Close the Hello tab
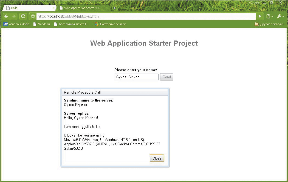Viewport: 288px width, 182px height. 53,8
